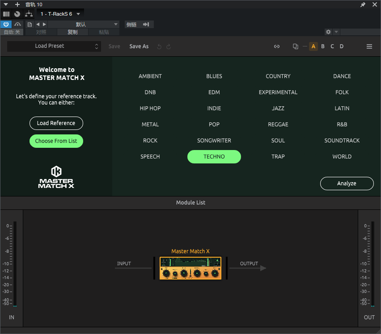This screenshot has width=381, height=334.
Task: Select snapshot A
Action: tap(313, 46)
